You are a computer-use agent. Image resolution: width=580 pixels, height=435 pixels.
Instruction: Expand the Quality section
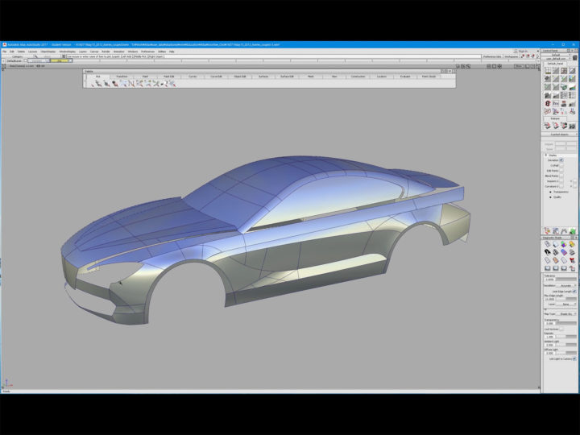pos(550,197)
